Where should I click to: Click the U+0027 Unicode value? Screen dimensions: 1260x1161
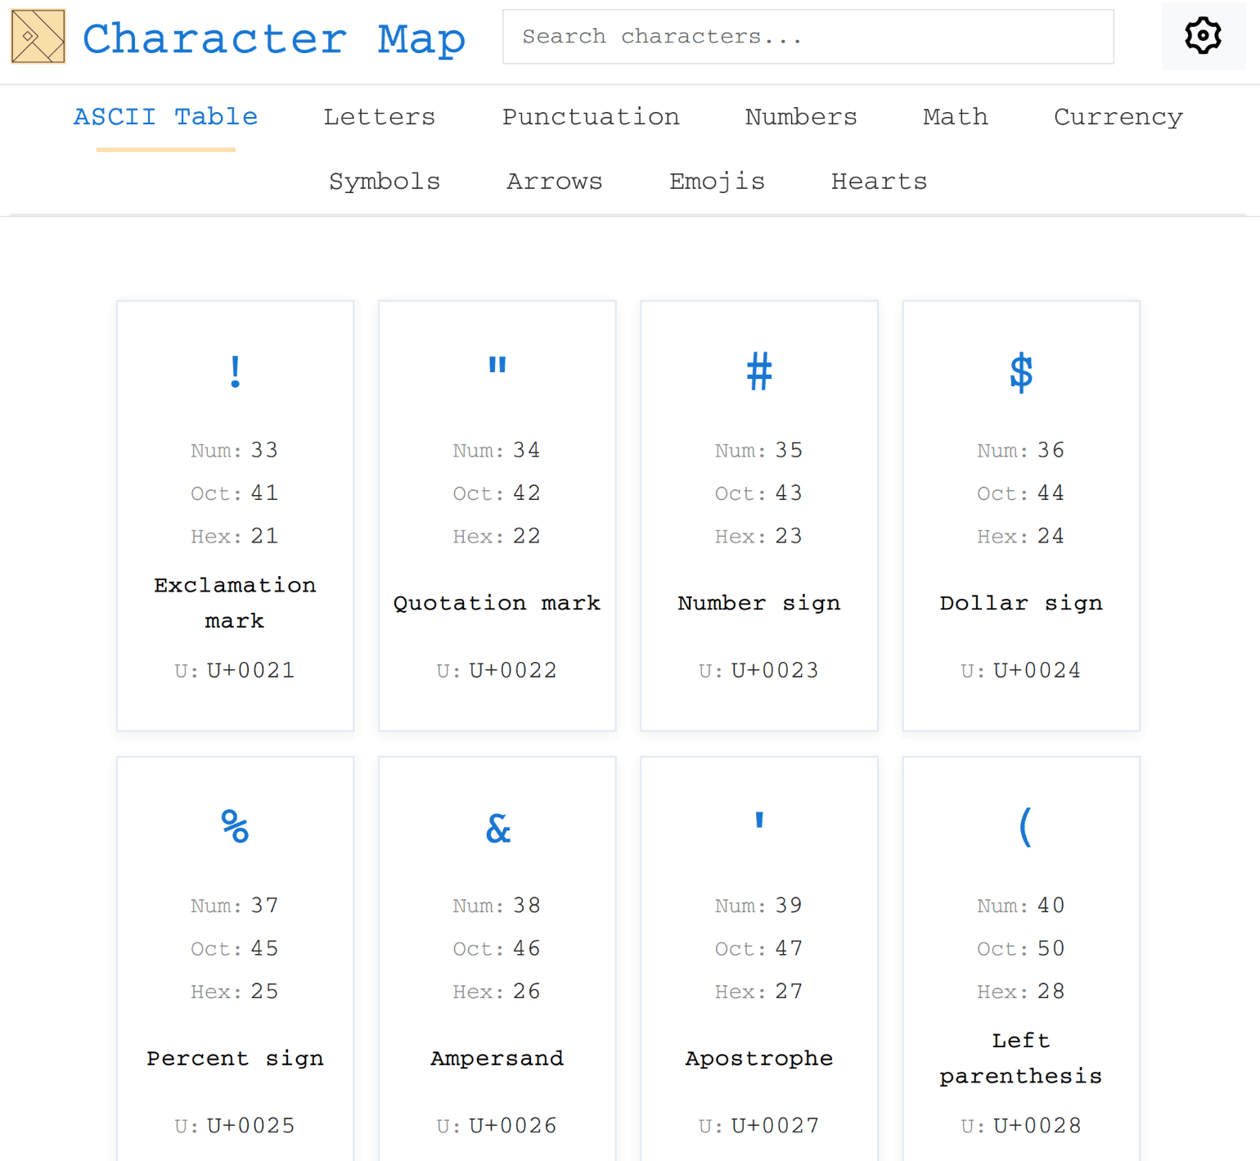pos(775,1126)
